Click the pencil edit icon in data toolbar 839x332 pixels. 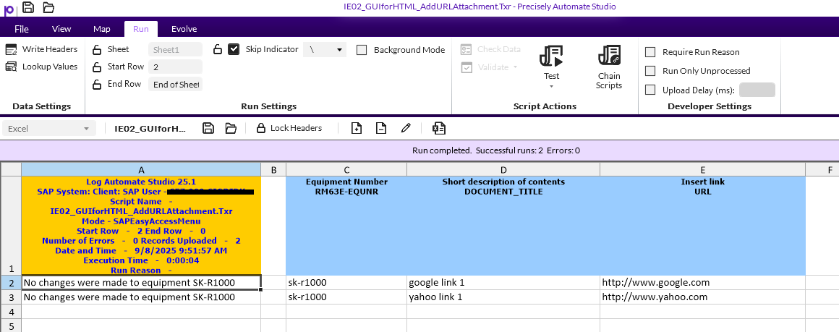[406, 128]
